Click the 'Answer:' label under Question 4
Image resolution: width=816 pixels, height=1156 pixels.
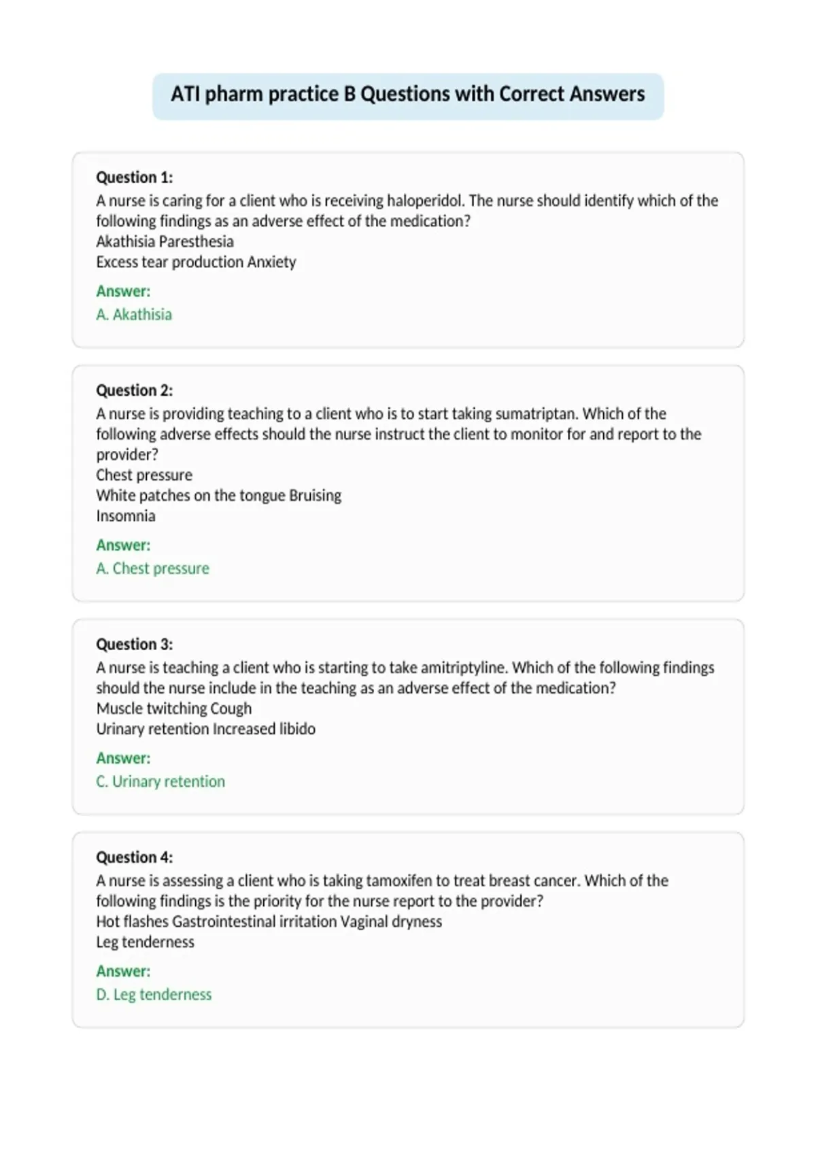coord(123,970)
